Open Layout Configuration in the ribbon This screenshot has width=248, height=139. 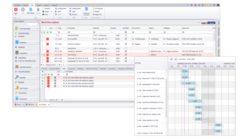point(61,8)
